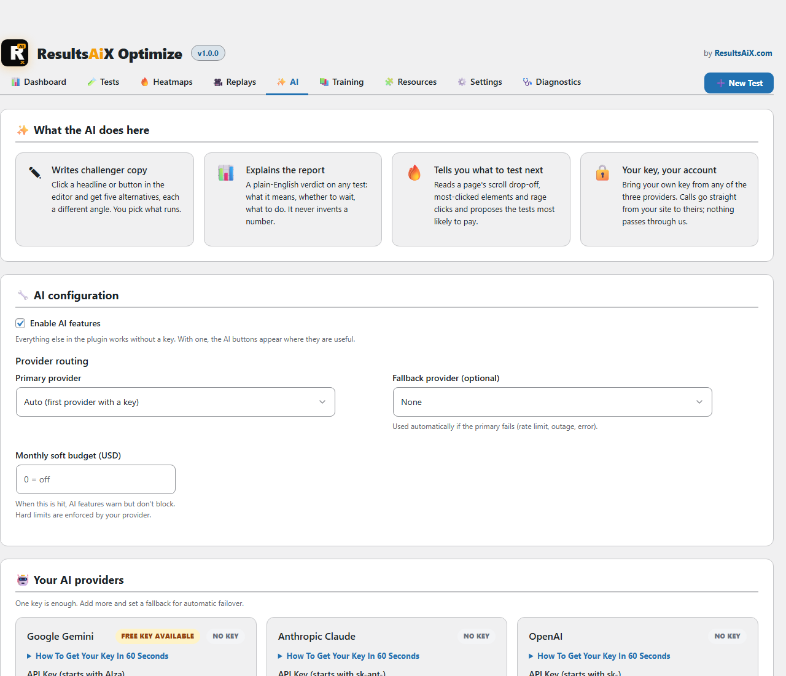Go to the Settings tab

(x=480, y=82)
